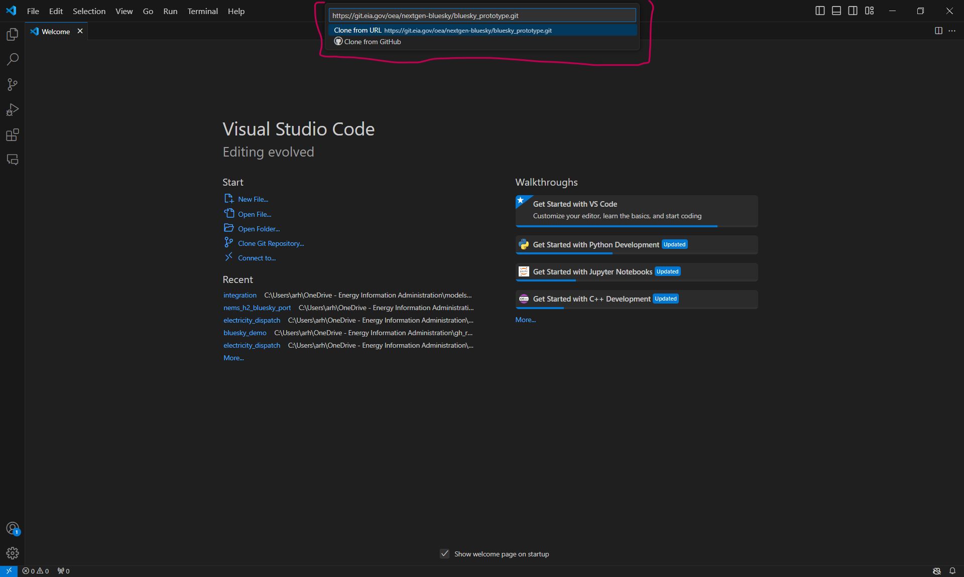Open the notifications bell in status bar
This screenshot has width=964, height=577.
point(952,571)
